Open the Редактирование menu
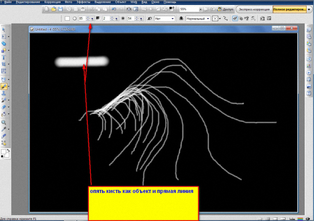This screenshot has width=314, height=221. [x=28, y=2]
